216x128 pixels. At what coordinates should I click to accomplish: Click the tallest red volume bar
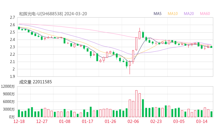(x=136, y=104)
